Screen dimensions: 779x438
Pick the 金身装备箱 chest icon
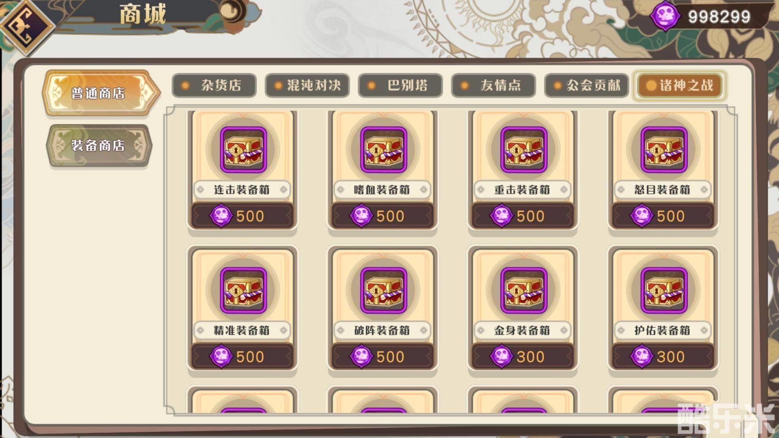tap(524, 290)
